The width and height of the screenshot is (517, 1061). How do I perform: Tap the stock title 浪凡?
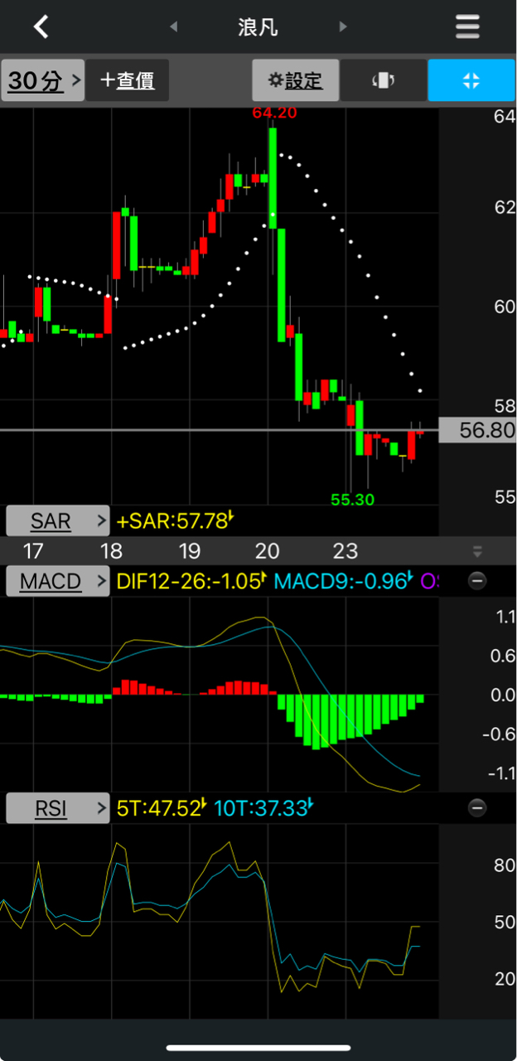point(258,27)
